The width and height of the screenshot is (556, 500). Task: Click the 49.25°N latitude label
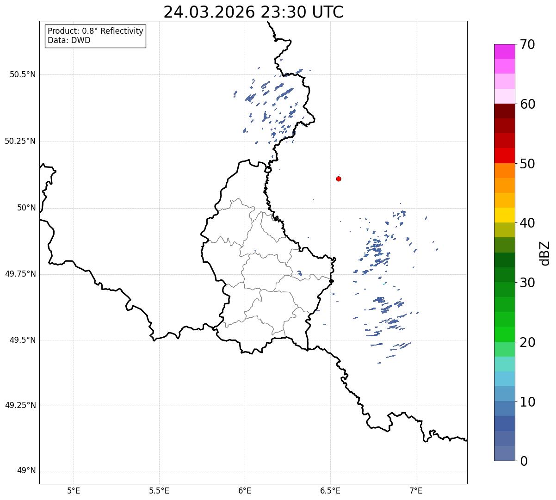coord(20,406)
